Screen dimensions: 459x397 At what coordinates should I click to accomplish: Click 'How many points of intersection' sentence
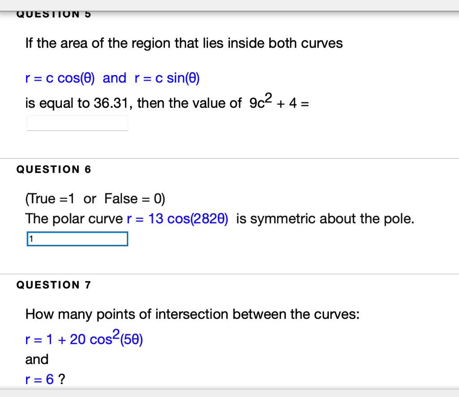[x=192, y=314]
